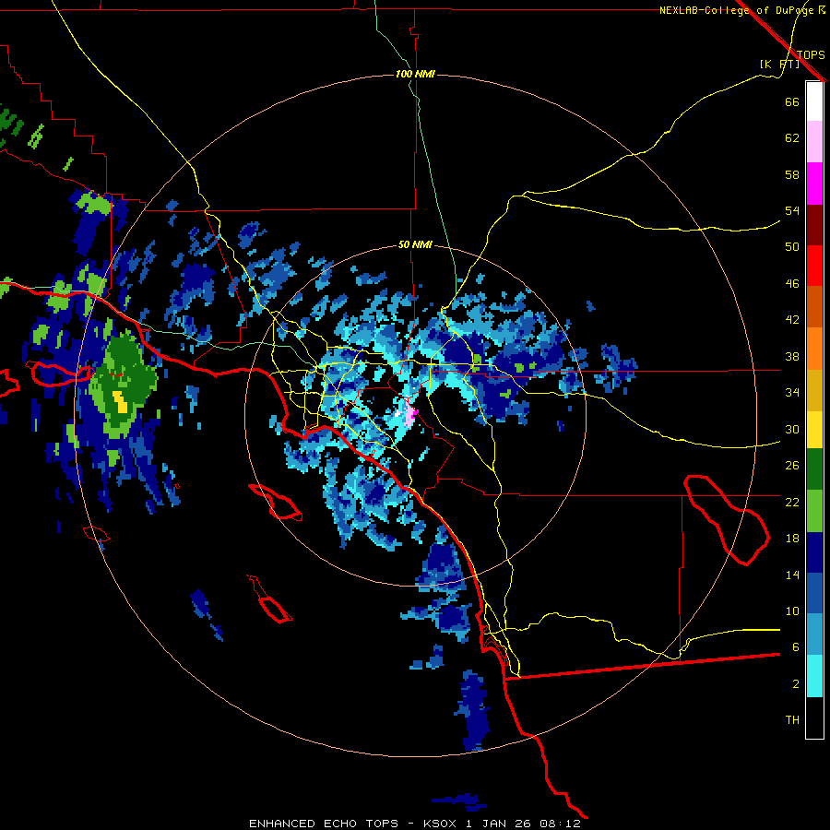Click the white swatch in the tops legend
Screen dimensions: 830x830
[814, 101]
